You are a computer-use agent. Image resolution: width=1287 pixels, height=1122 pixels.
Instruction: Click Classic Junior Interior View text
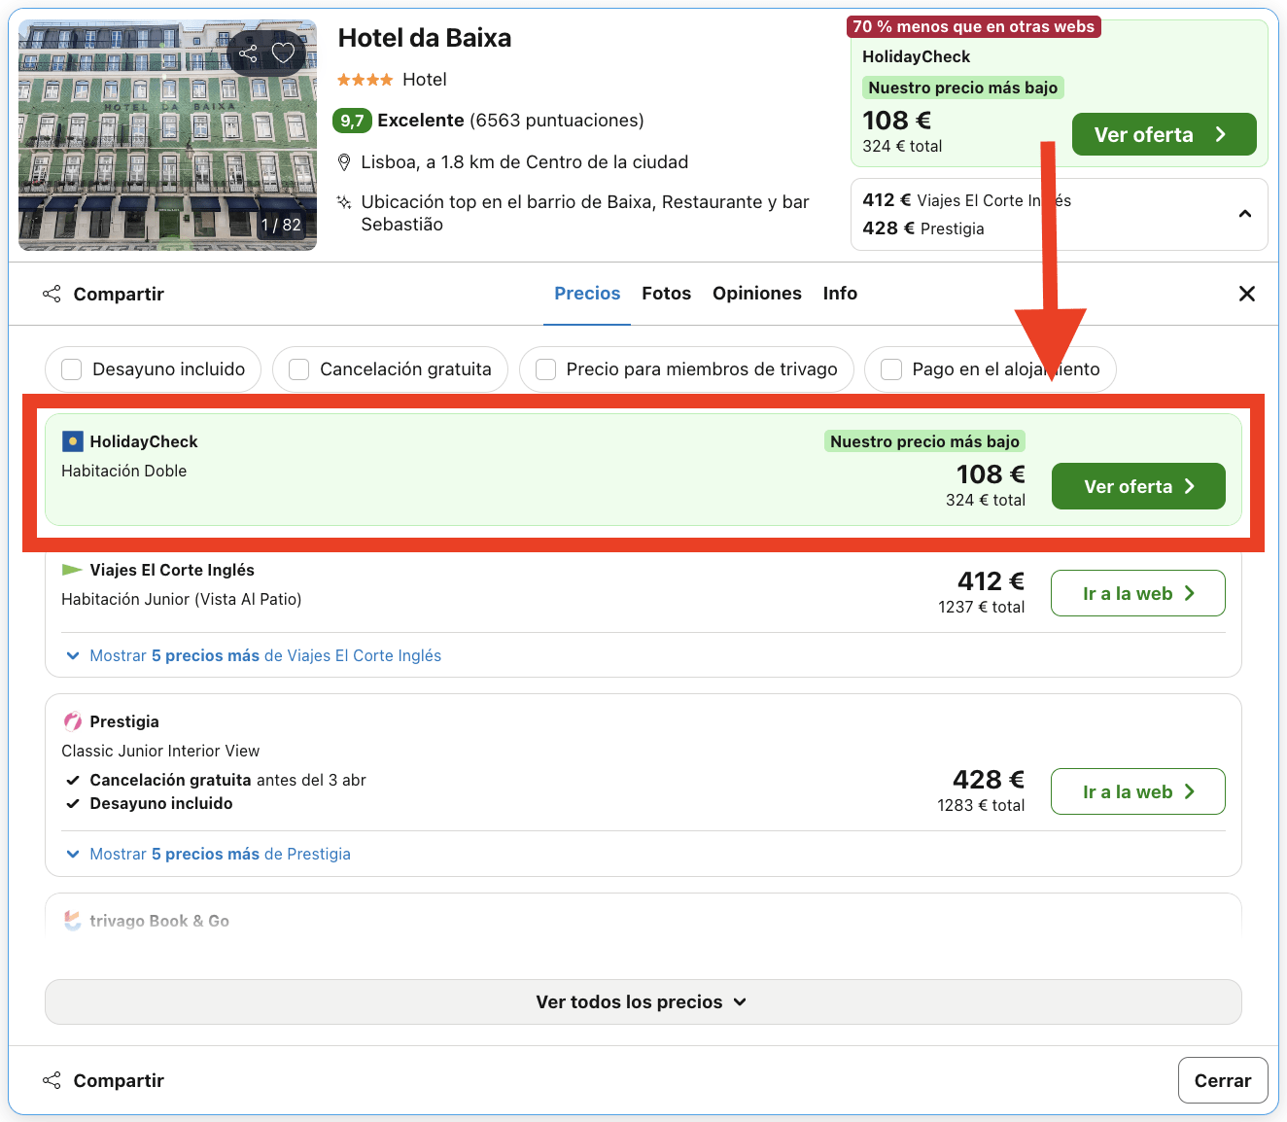click(x=160, y=751)
